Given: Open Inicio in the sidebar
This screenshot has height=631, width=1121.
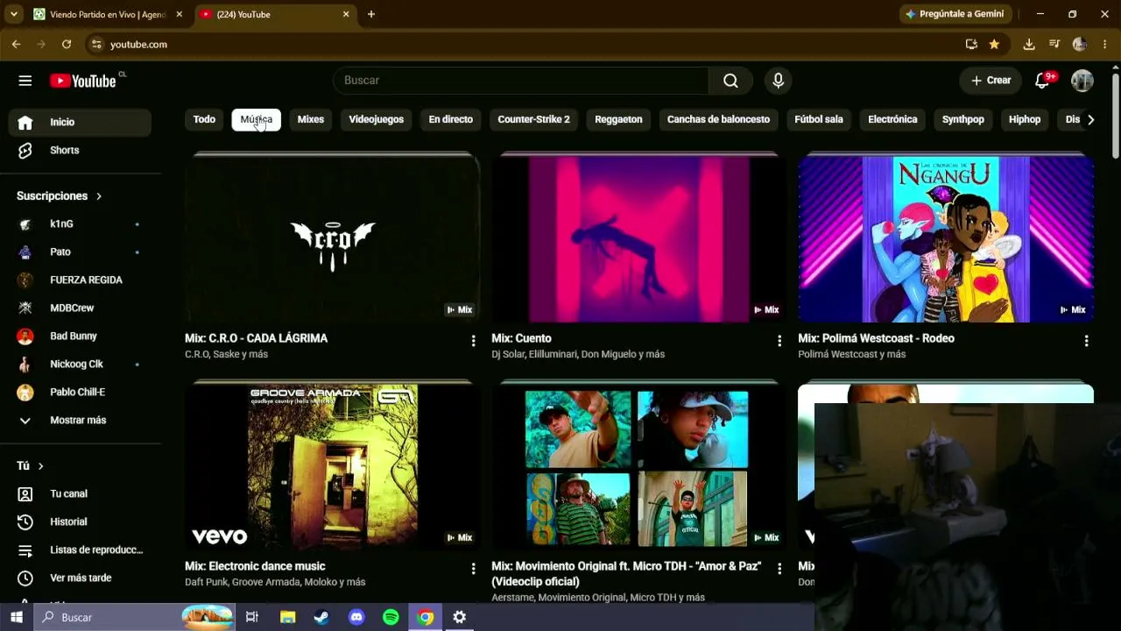Looking at the screenshot, I should pyautogui.click(x=81, y=122).
